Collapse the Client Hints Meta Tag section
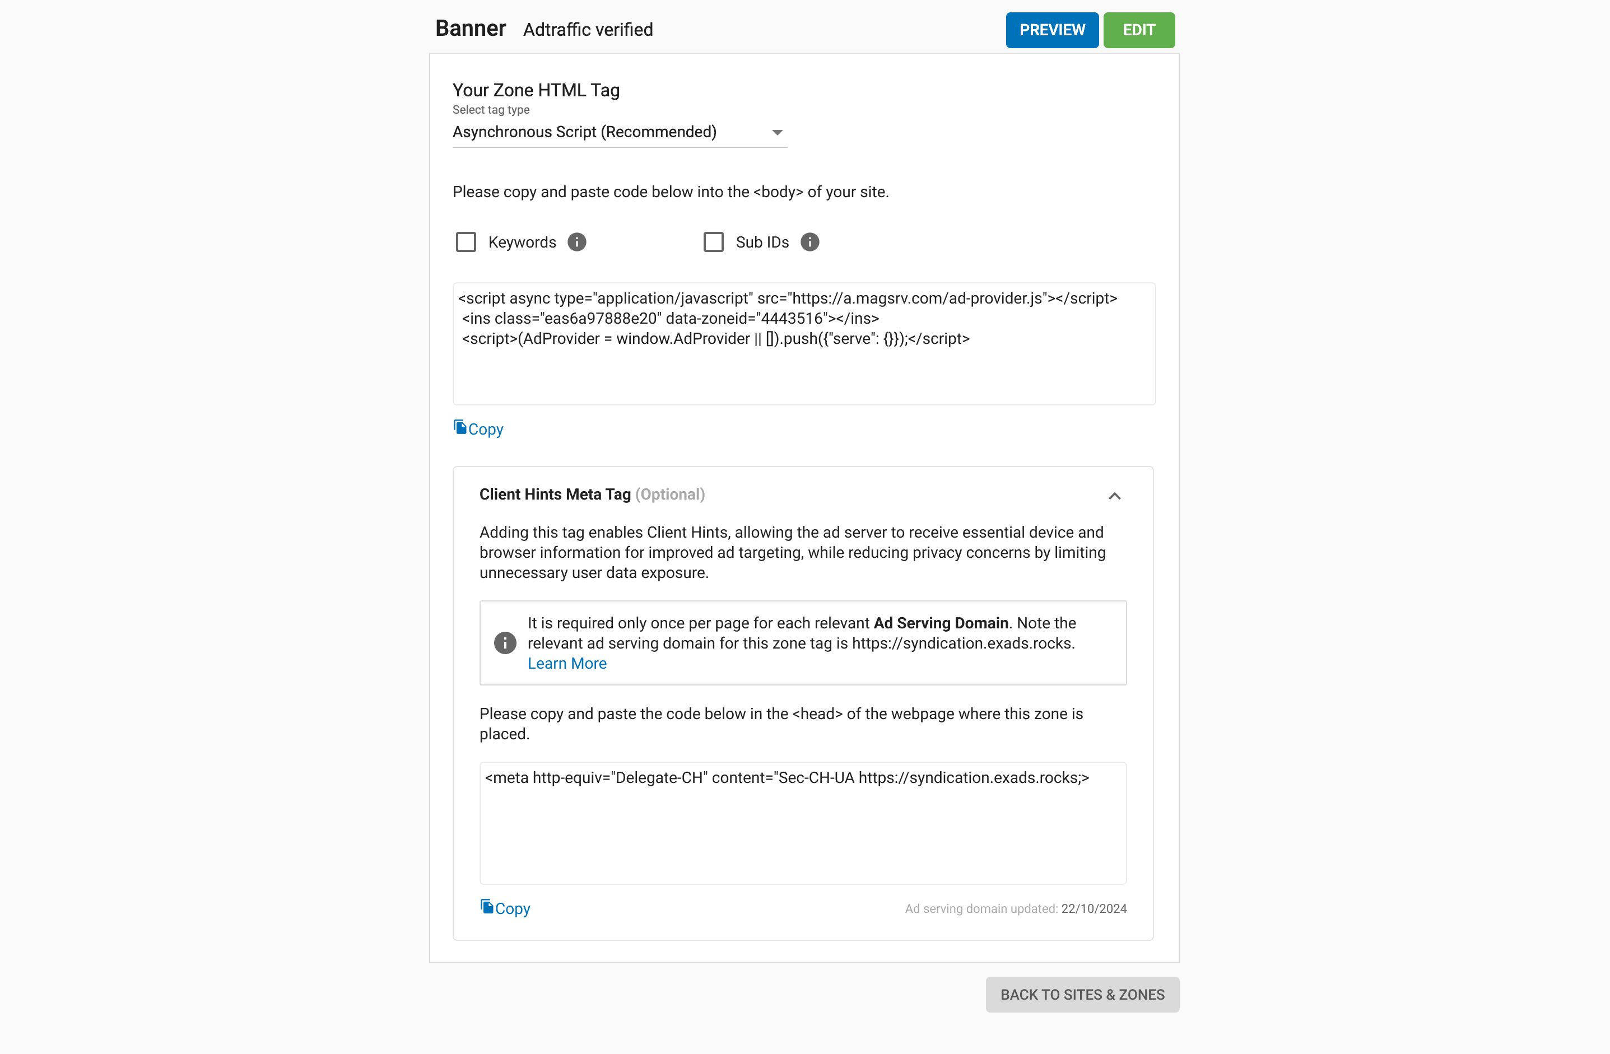This screenshot has width=1610, height=1054. (x=1114, y=496)
